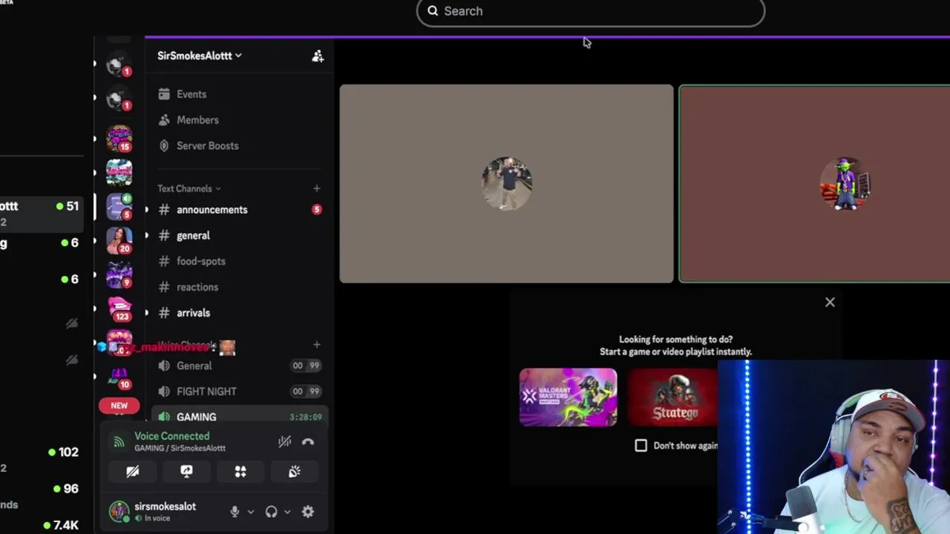Click the voice connection signal icon
Viewport: 950px width, 534px height.
click(119, 442)
